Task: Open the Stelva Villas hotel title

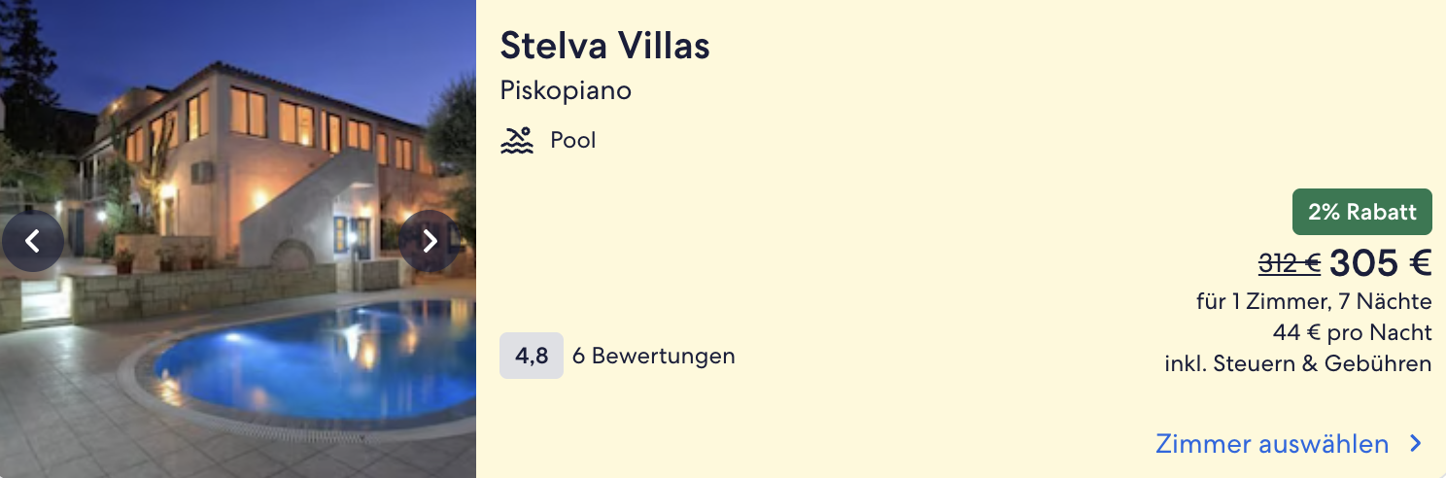Action: click(604, 45)
